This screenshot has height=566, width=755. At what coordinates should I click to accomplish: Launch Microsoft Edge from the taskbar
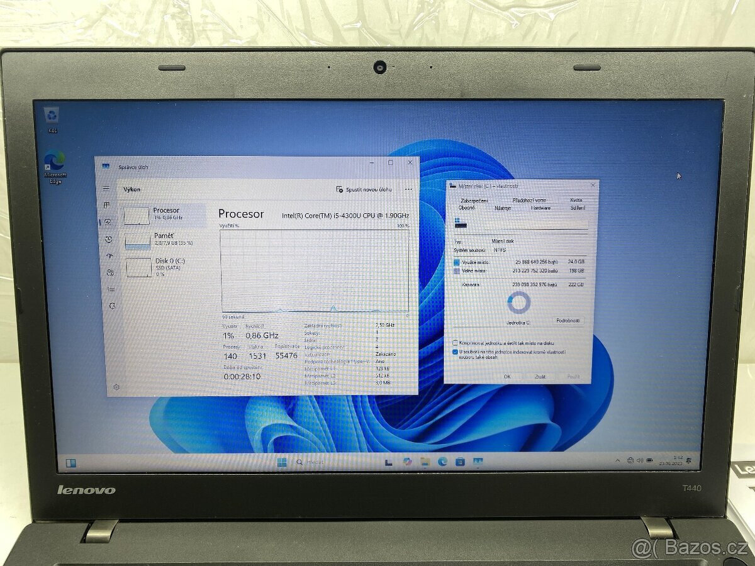(442, 463)
